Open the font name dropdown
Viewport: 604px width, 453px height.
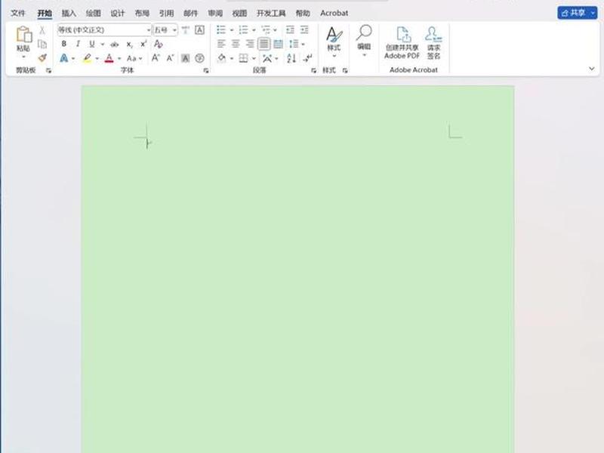(149, 30)
